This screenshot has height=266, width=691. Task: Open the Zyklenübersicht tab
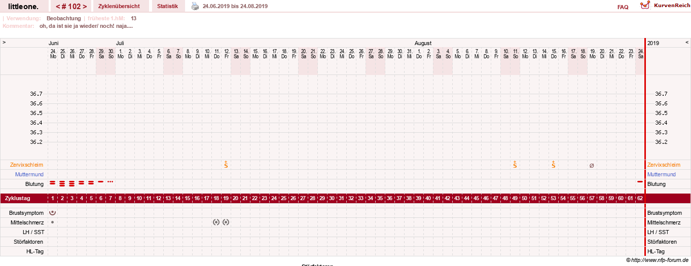(x=119, y=6)
